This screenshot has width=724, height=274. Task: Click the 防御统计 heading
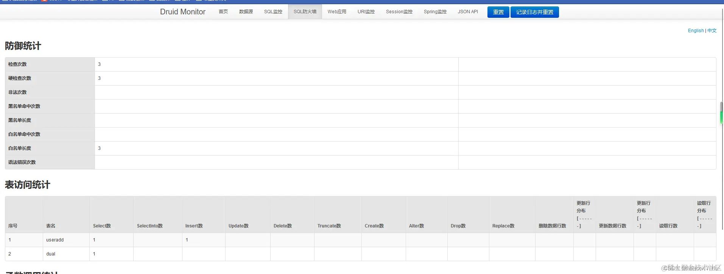click(x=23, y=46)
